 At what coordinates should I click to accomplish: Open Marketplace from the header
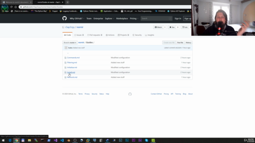(x=122, y=19)
